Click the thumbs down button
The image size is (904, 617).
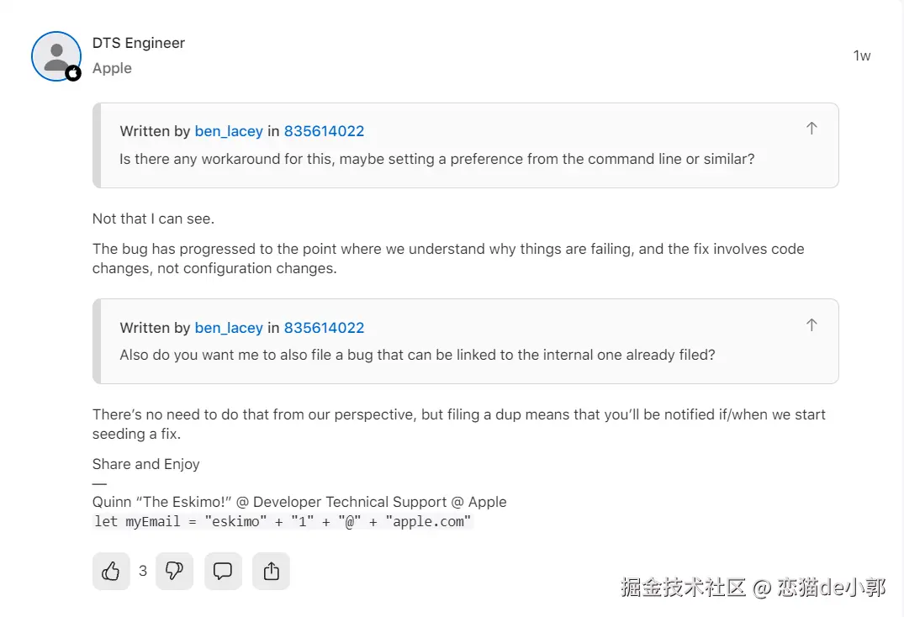coord(174,571)
